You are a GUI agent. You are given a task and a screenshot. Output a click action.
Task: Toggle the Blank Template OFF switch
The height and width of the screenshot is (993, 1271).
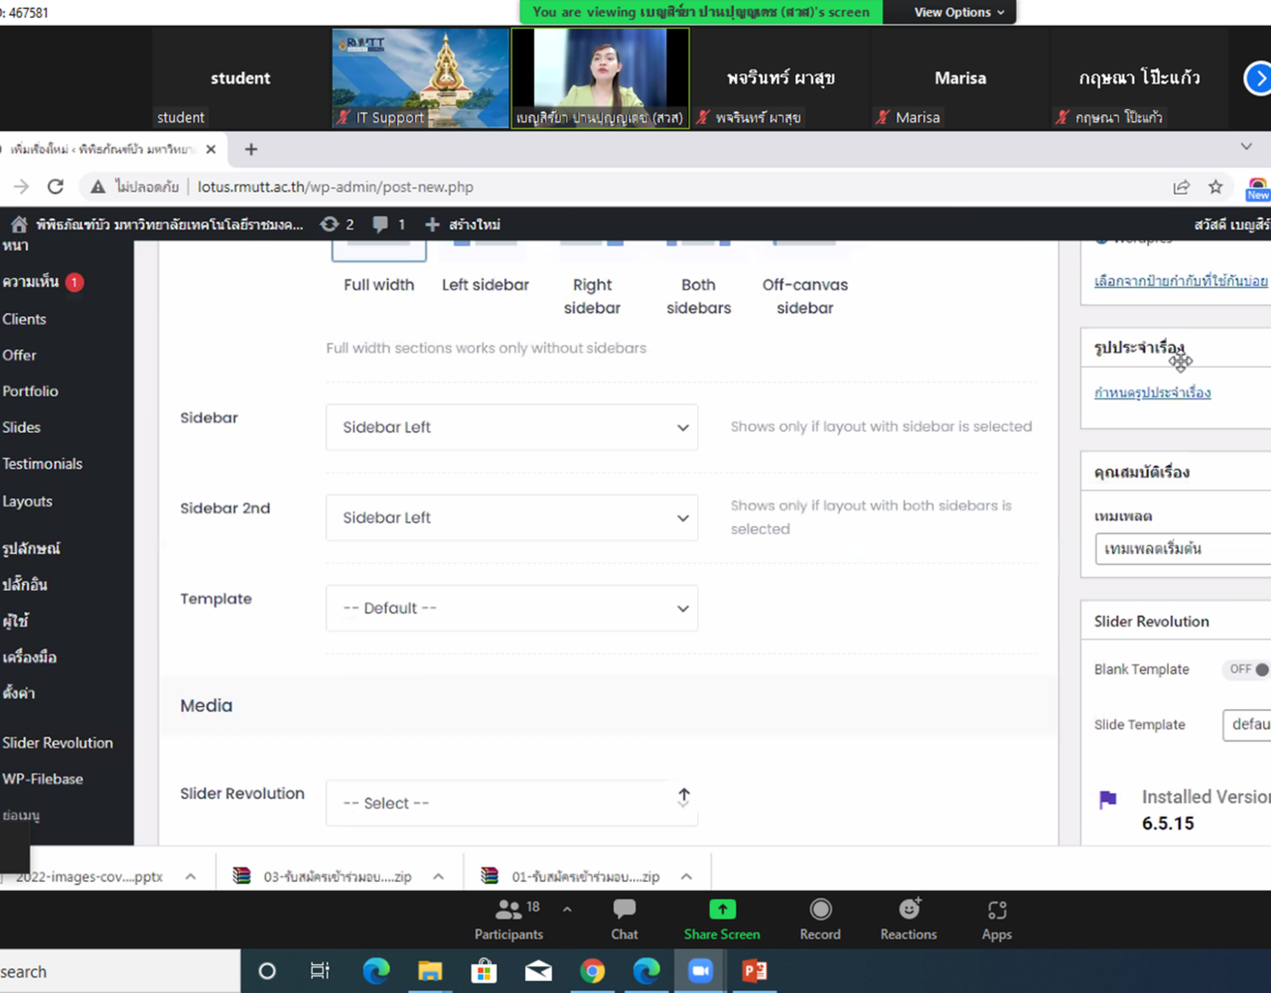point(1247,669)
